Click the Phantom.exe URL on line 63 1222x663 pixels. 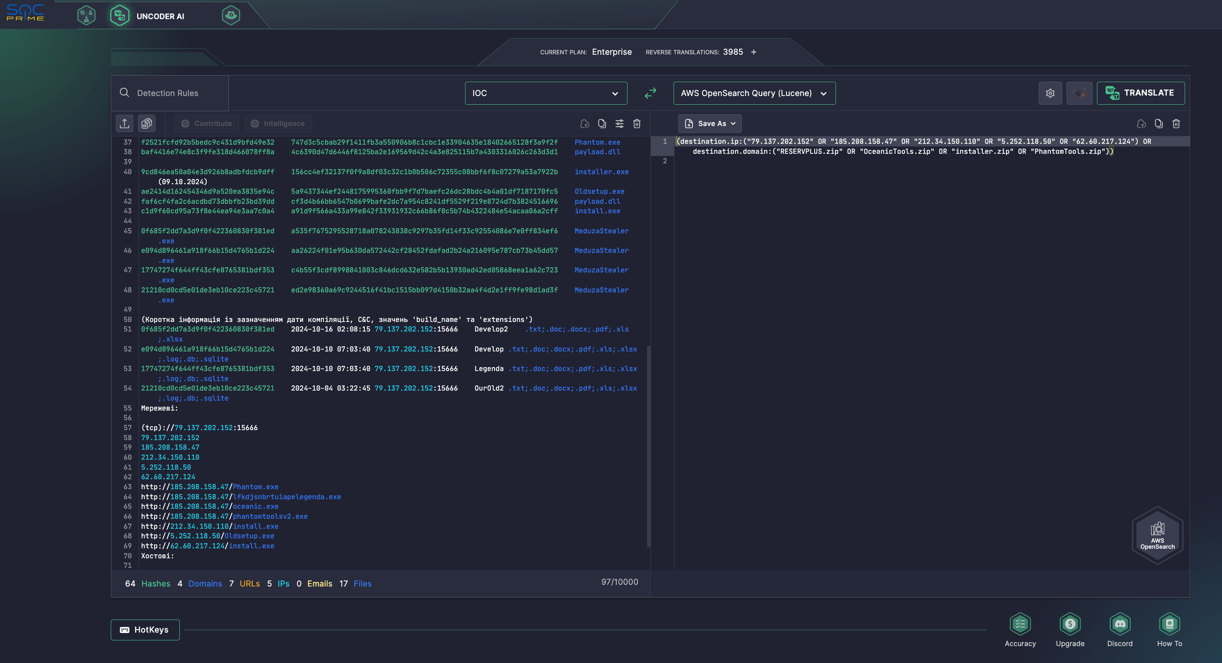point(210,487)
